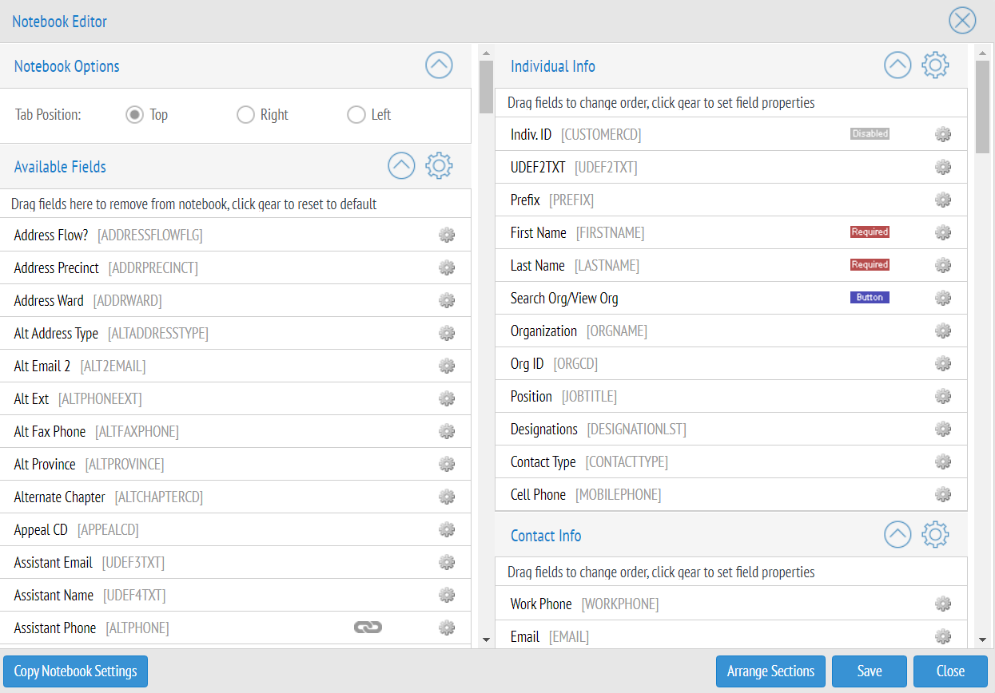Screen dimensions: 995x693
Task: Open gear for Alt Ext field
Action: pyautogui.click(x=447, y=398)
